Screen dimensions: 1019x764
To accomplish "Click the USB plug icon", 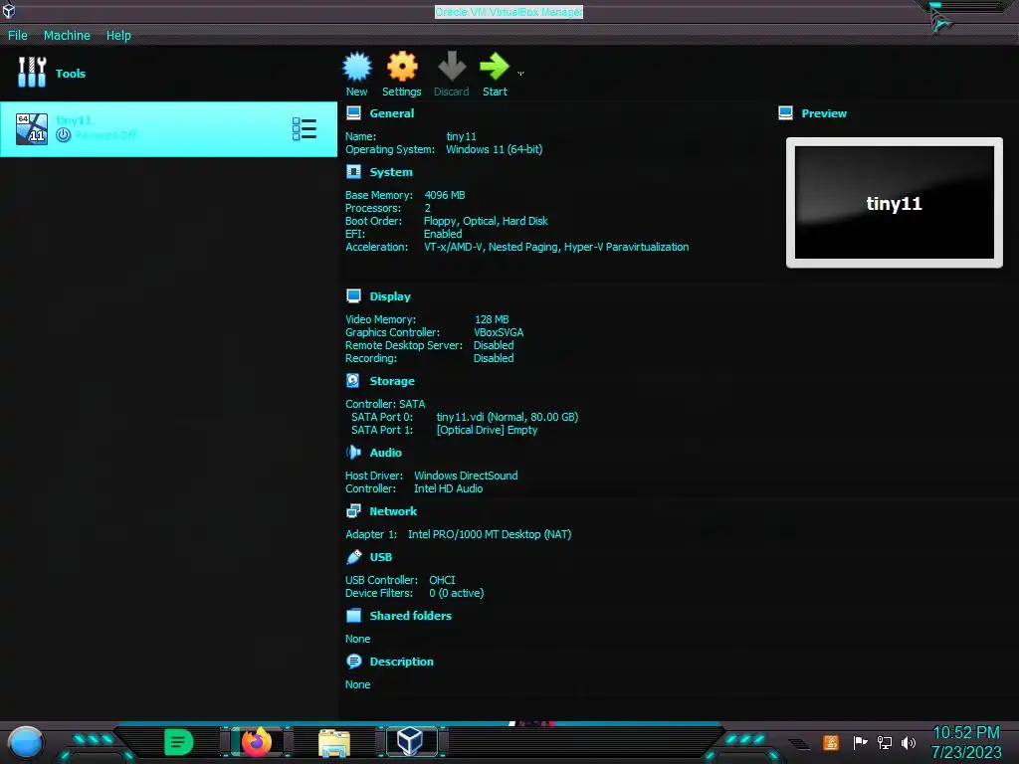I will (353, 557).
